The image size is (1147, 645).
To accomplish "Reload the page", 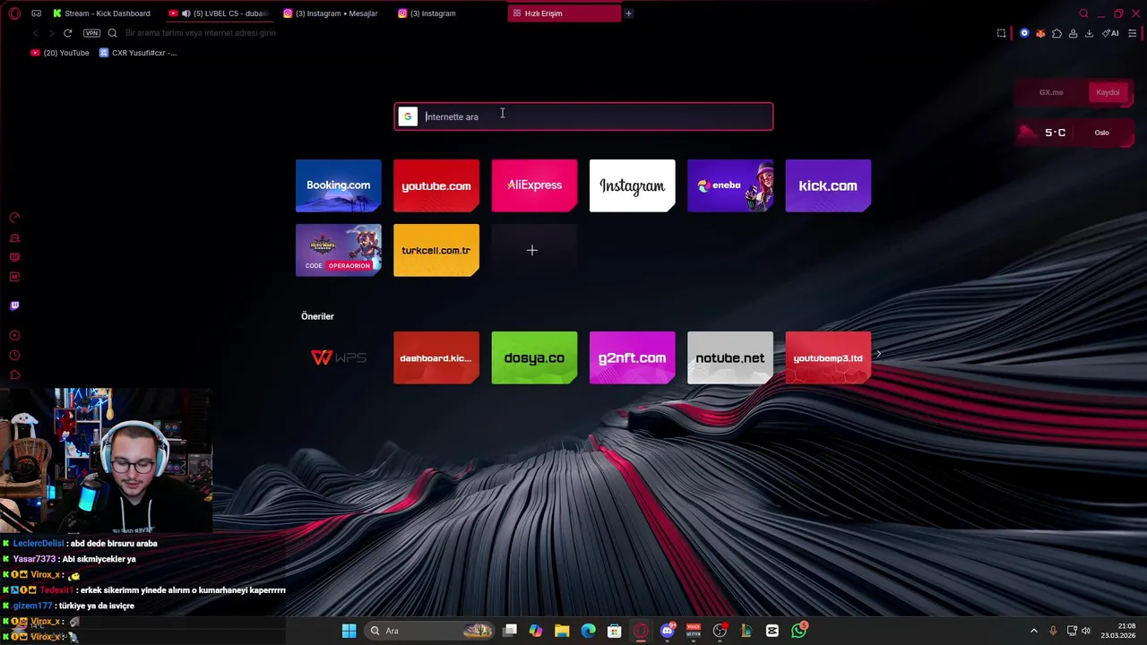I will tap(67, 33).
